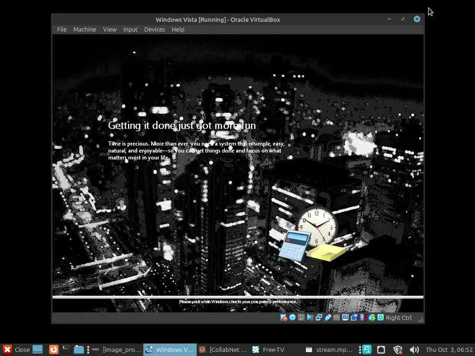Click the 'Please wait while Windows checks' status text
Image resolution: width=475 pixels, height=356 pixels.
tap(238, 301)
